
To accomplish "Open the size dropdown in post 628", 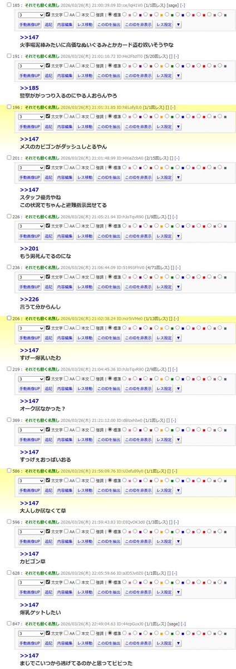I will pos(31,583).
